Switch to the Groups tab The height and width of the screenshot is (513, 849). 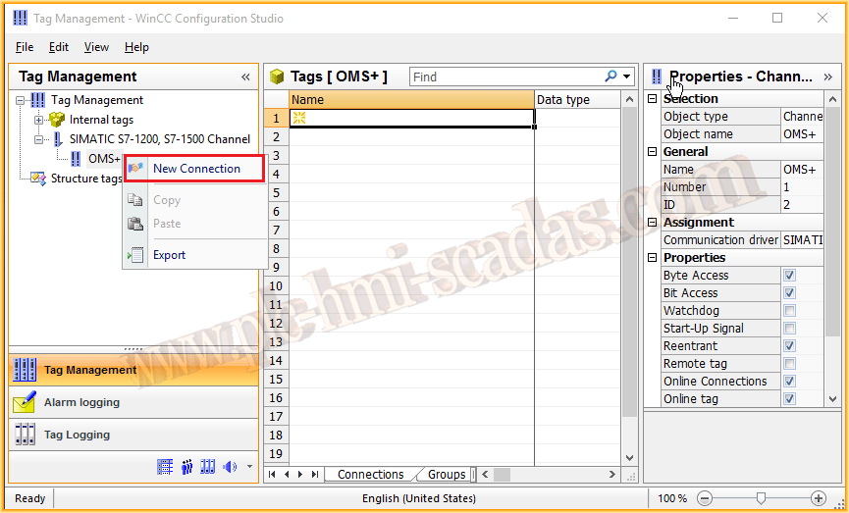(x=446, y=475)
